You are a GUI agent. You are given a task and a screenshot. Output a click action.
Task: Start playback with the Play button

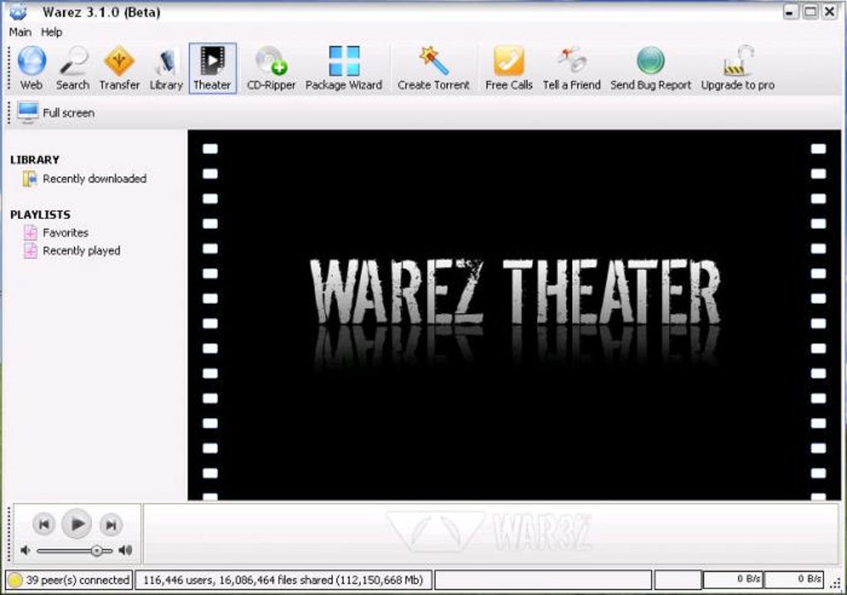coord(76,524)
